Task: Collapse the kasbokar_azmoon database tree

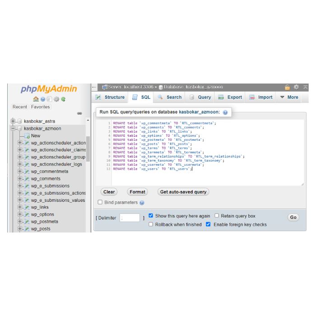Action: [x=13, y=129]
